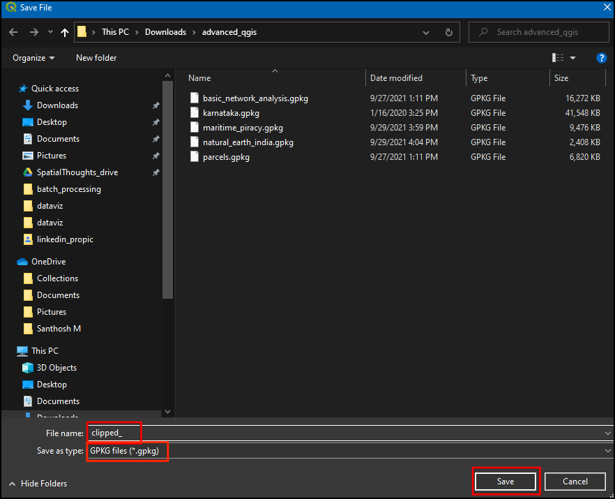Click the size value 16,272 KB
Screen dimensions: 615x499
click(x=583, y=98)
